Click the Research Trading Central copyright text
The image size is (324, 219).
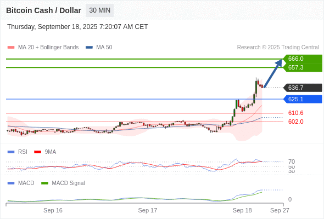(278, 48)
